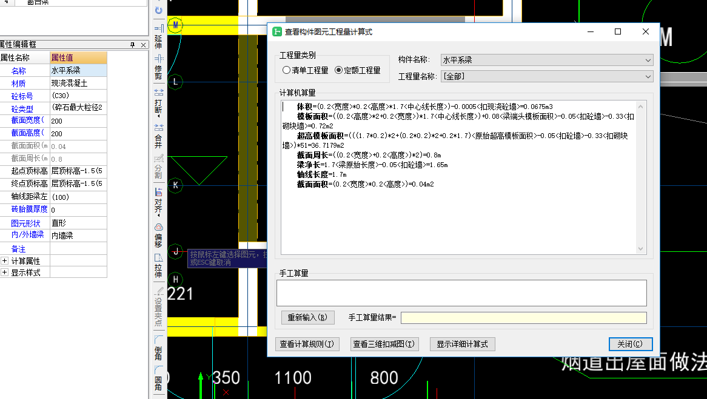Click the 截面宽度 value 200
The image size is (707, 399).
[78, 120]
